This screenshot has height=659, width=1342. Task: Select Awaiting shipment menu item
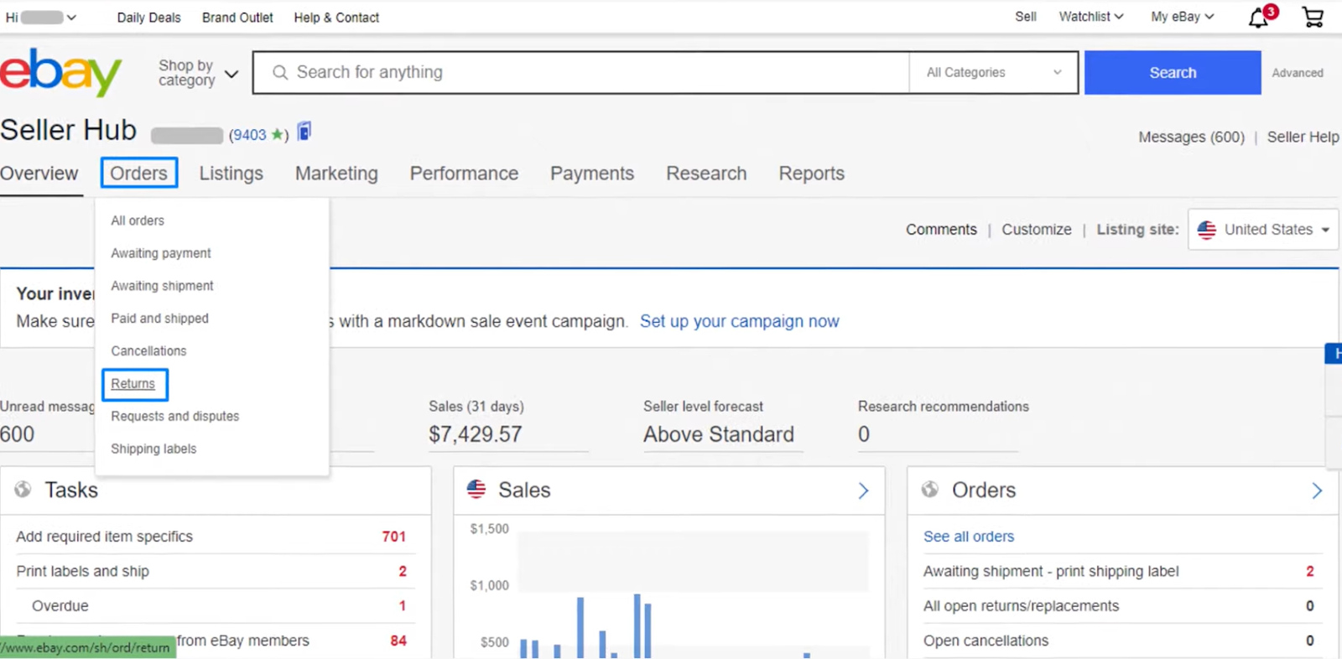162,286
